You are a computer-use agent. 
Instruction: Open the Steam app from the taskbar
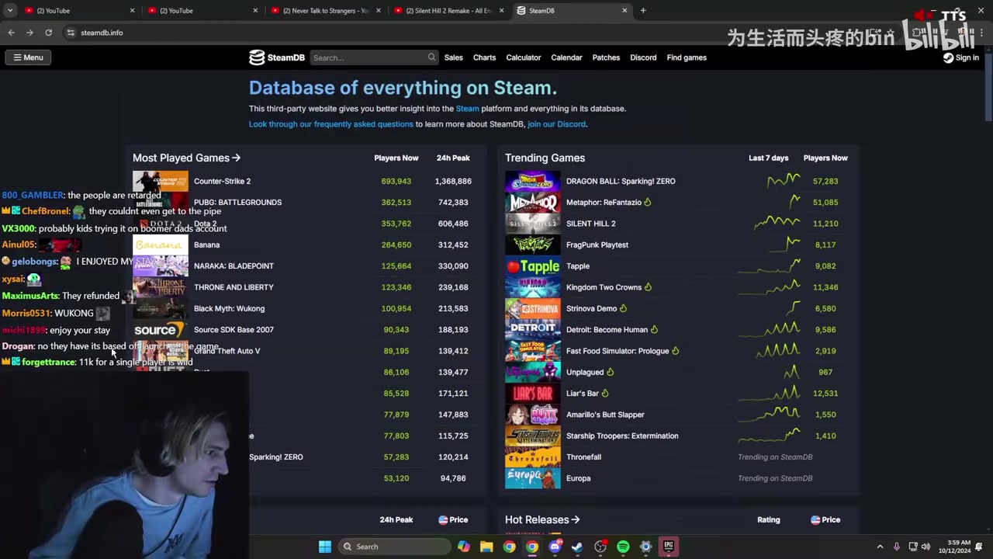577,547
